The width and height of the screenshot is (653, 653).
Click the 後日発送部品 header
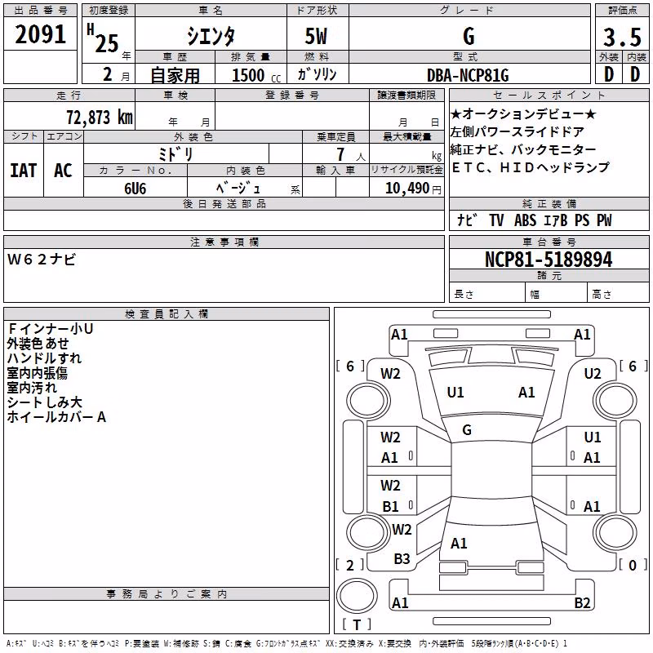tap(224, 203)
